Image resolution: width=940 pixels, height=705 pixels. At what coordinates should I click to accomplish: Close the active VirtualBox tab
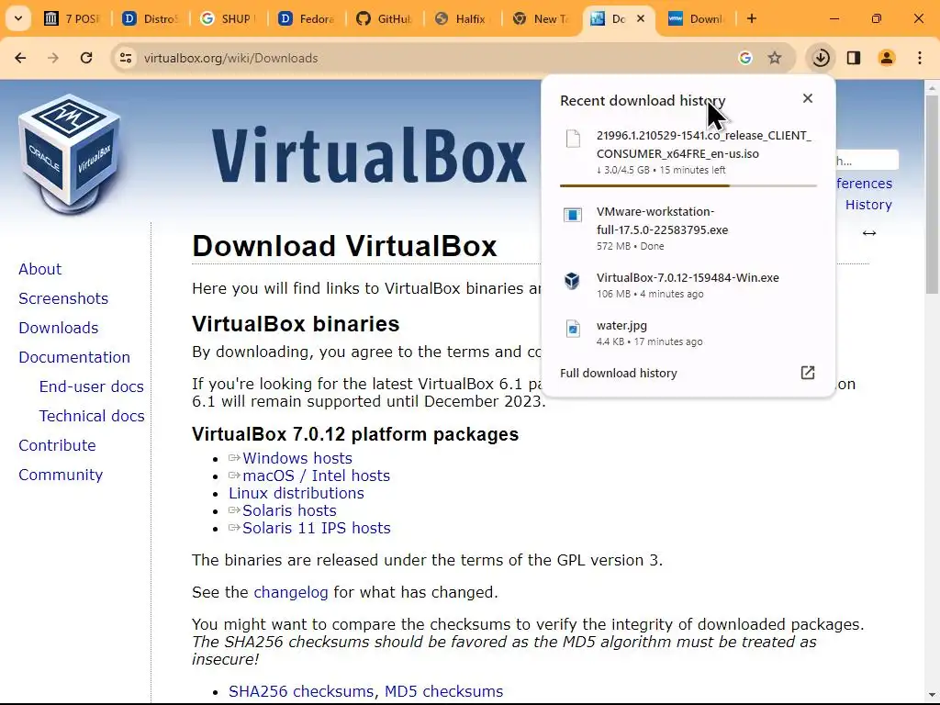click(x=640, y=18)
